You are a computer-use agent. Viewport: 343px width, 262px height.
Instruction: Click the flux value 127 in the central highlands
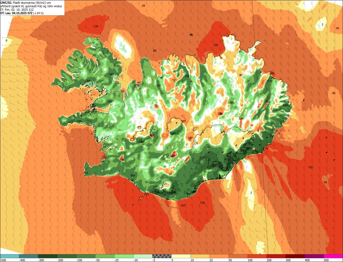[x=190, y=138]
